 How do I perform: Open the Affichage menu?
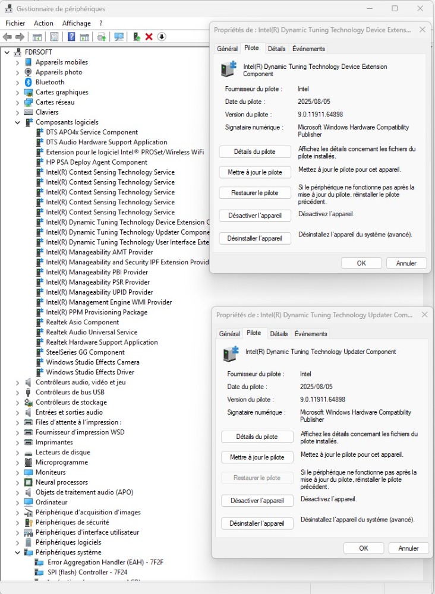(77, 23)
